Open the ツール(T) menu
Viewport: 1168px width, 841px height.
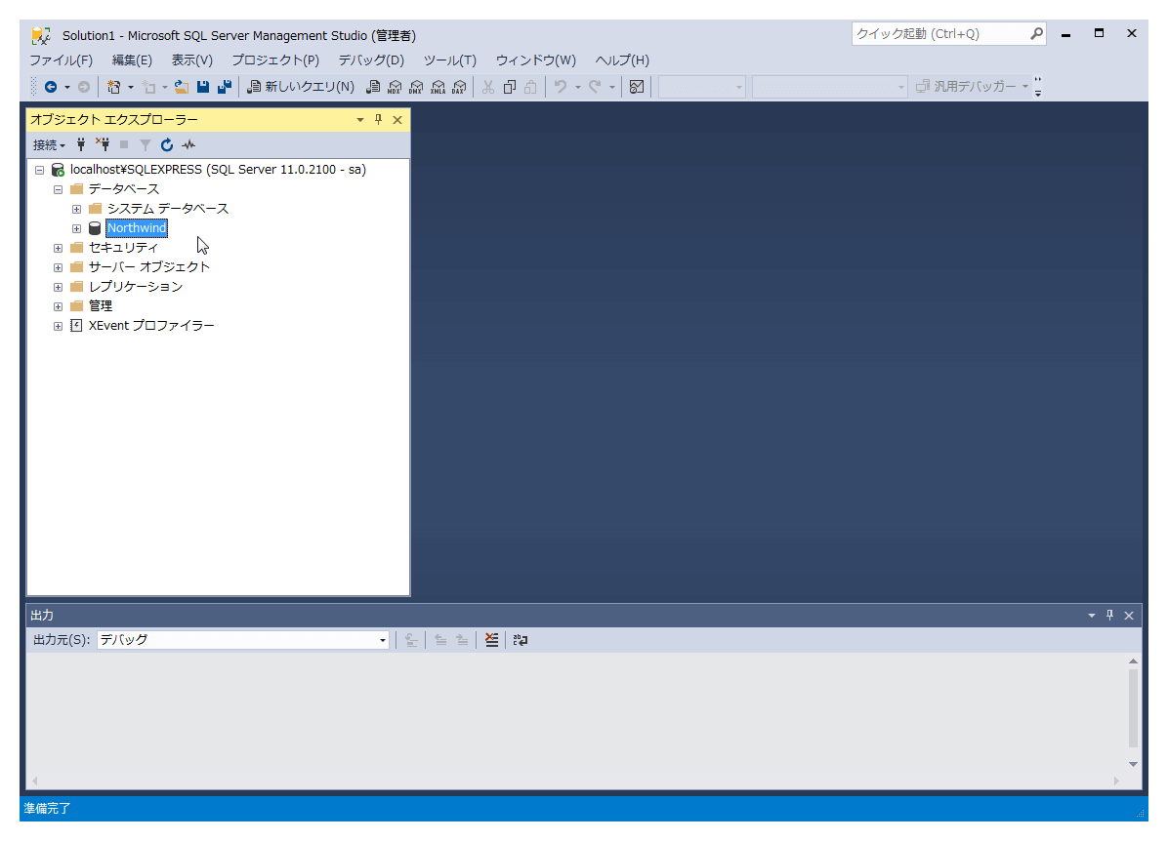coord(449,60)
